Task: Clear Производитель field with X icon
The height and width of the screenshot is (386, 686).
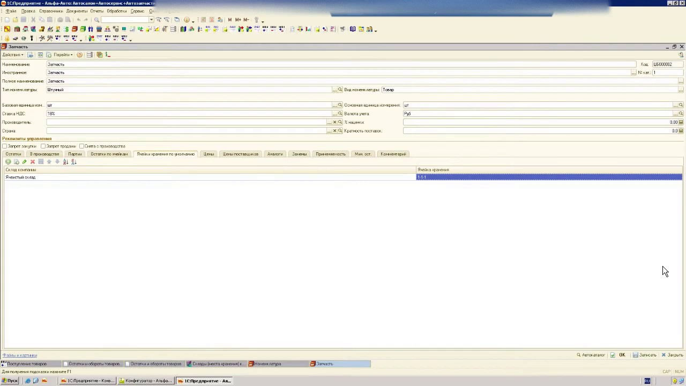Action: pos(334,122)
